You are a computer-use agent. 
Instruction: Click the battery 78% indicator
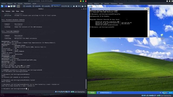[x=78, y=6]
